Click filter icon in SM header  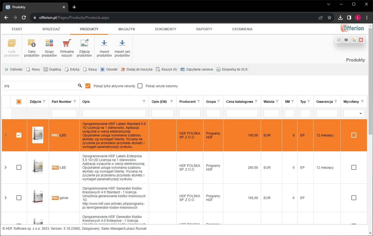pos(292,102)
